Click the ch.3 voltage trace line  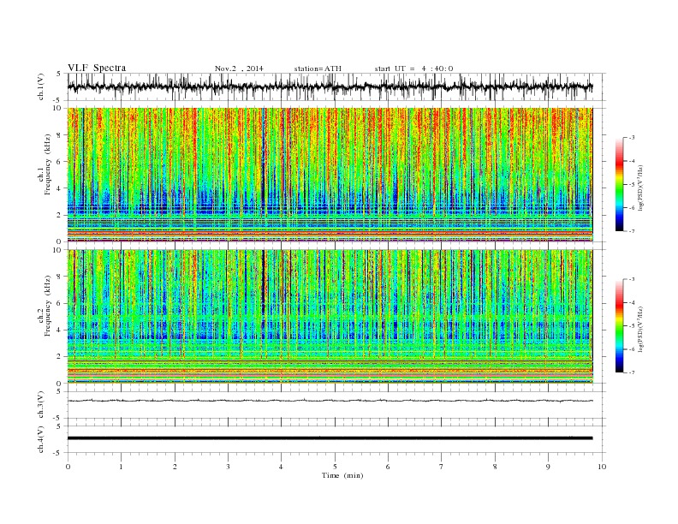(330, 401)
